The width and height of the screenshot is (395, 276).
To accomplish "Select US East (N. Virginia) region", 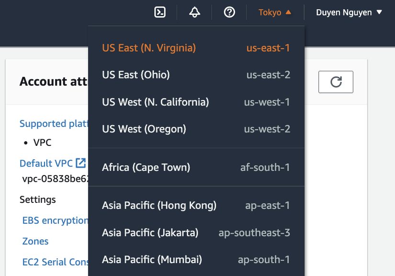I will point(148,48).
